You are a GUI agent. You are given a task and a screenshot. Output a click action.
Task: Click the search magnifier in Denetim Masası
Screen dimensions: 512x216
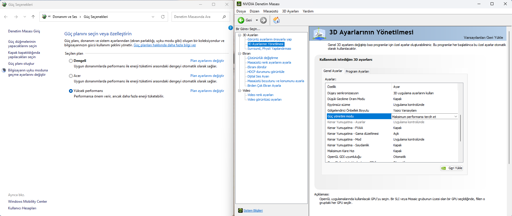coord(224,17)
